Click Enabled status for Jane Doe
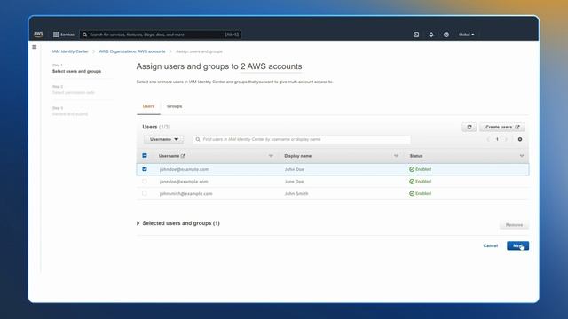Screen dimensions: 568x319 [420, 182]
